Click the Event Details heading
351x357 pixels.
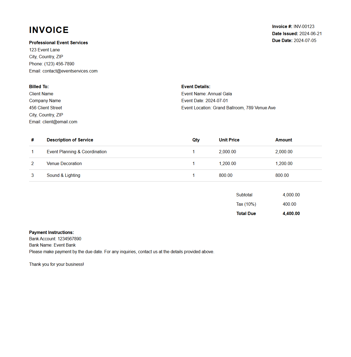pyautogui.click(x=195, y=87)
